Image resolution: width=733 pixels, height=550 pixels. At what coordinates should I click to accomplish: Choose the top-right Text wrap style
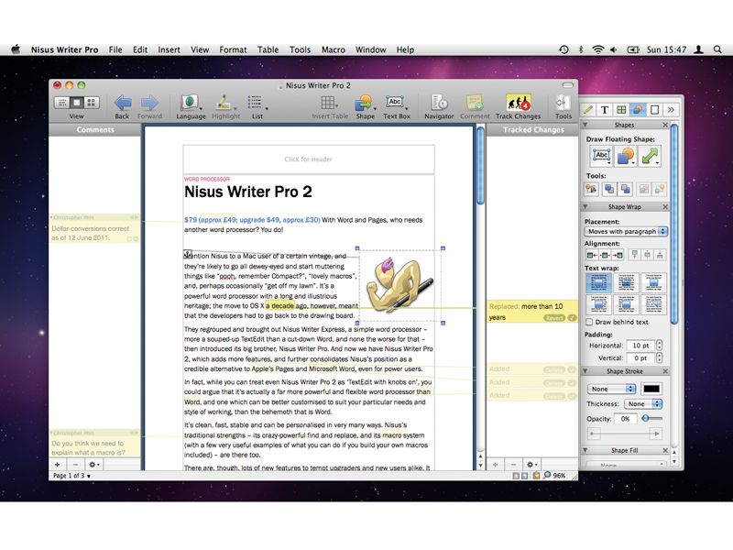(x=653, y=282)
